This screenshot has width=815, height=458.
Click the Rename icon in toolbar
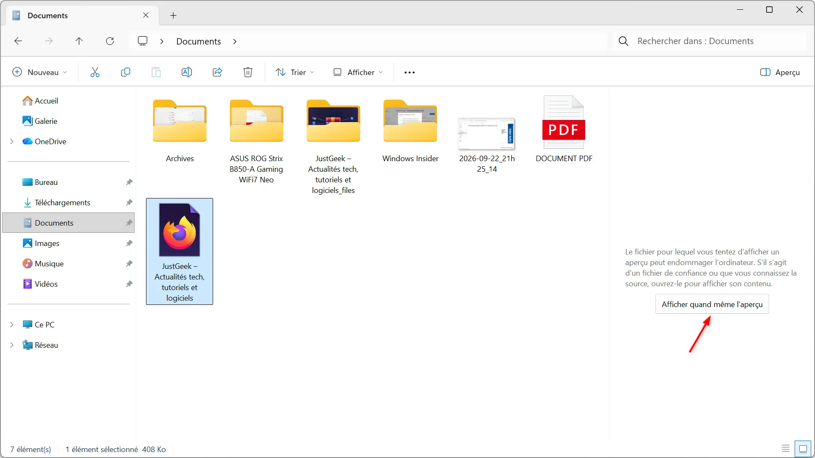[187, 72]
